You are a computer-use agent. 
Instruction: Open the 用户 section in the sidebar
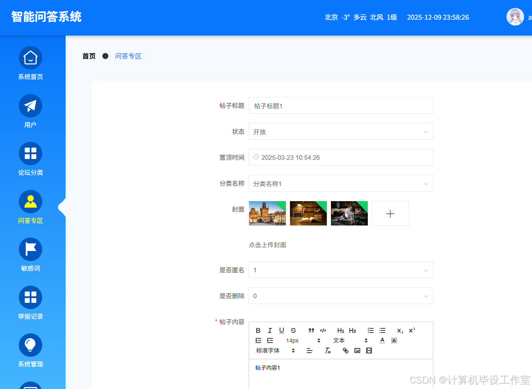(31, 111)
